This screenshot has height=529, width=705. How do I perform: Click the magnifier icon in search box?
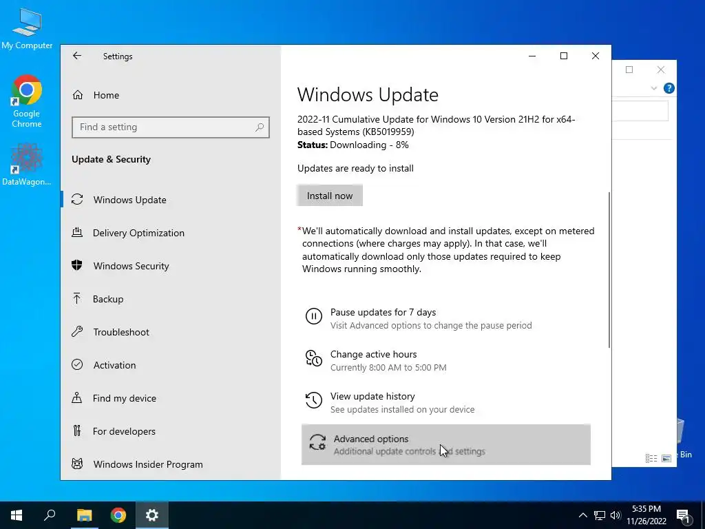pyautogui.click(x=260, y=127)
